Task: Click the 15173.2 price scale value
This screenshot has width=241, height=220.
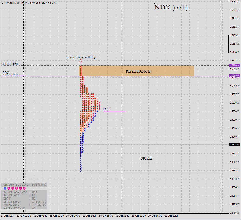Action: (x=234, y=35)
